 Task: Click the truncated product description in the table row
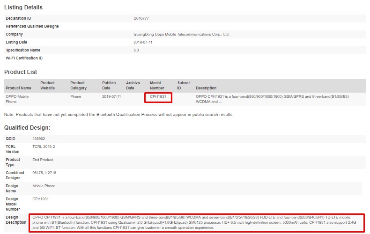coord(272,99)
